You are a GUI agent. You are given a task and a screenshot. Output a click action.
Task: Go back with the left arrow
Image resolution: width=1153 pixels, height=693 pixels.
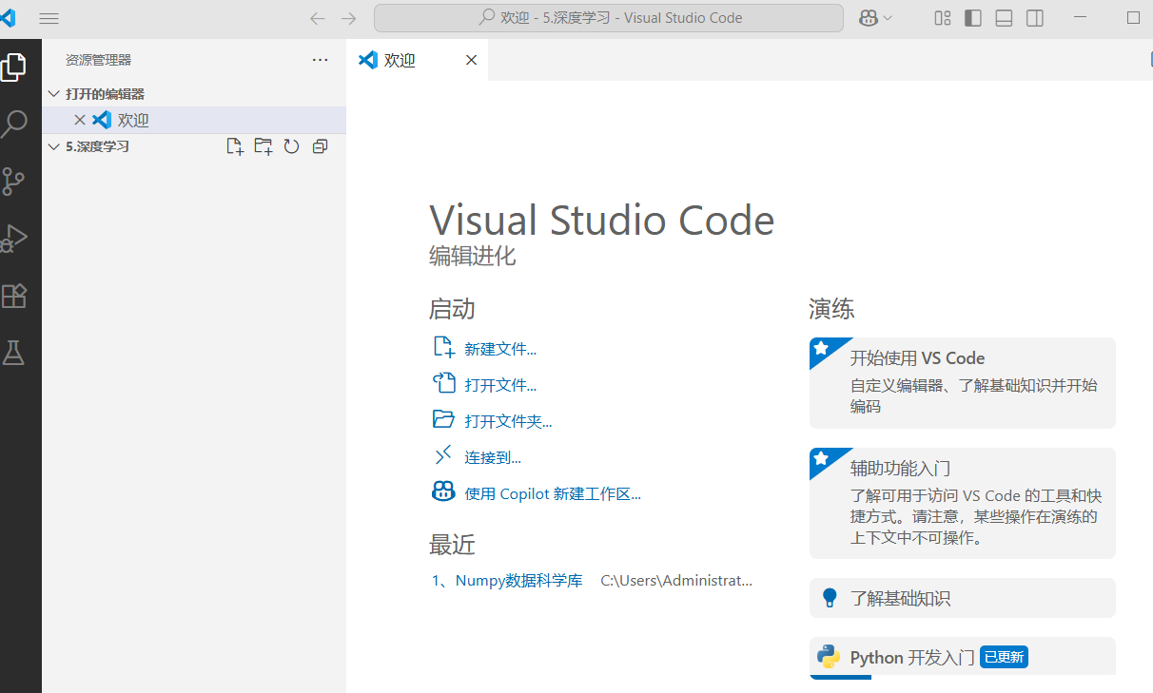click(318, 18)
